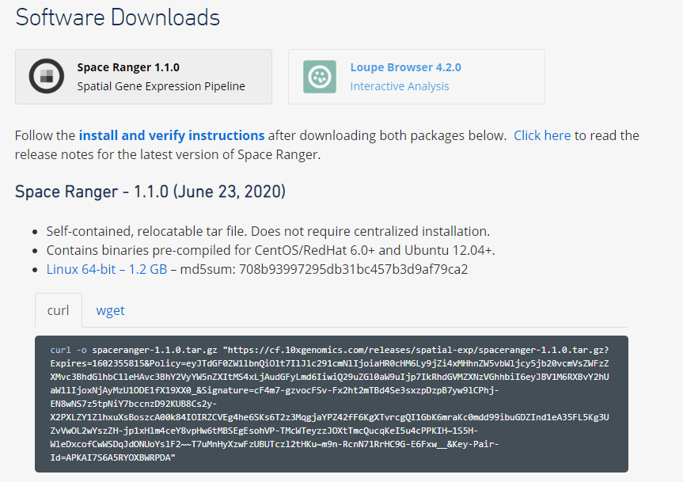Click the curl command code block
Viewport: 683px width, 482px height.
tap(332, 404)
